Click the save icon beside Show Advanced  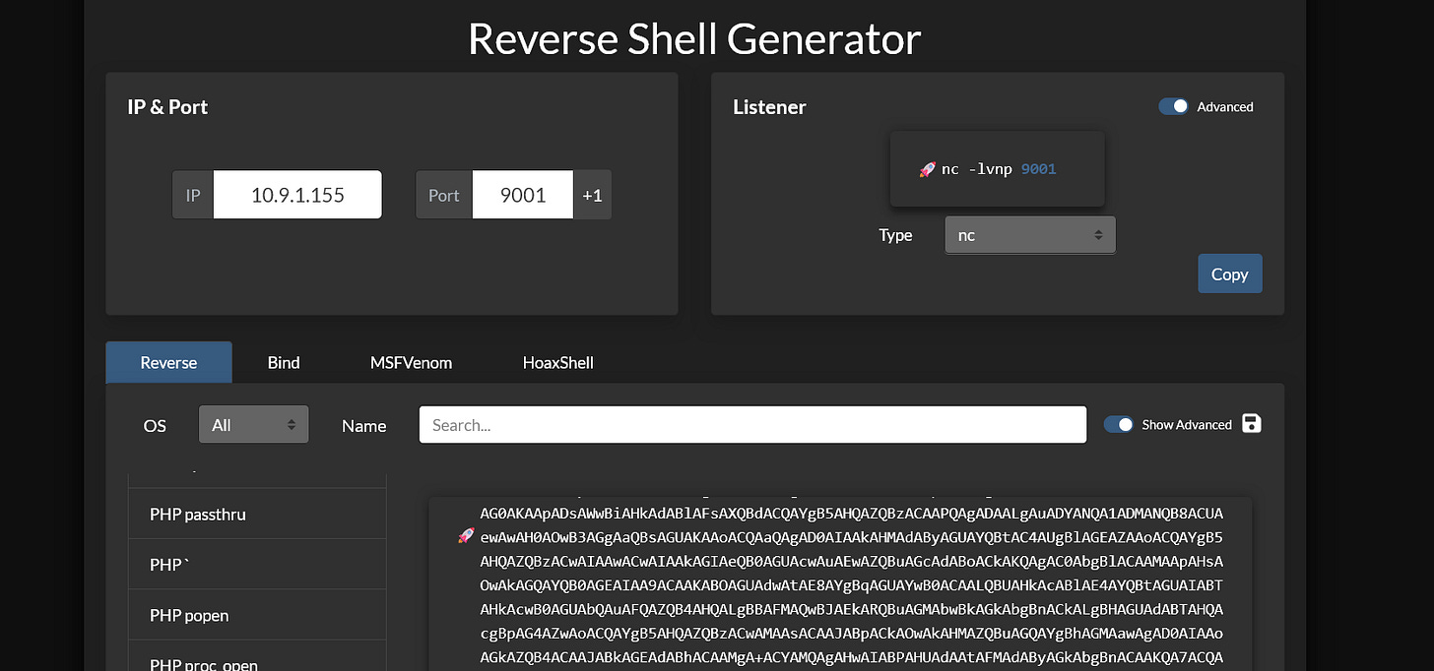coord(1251,424)
